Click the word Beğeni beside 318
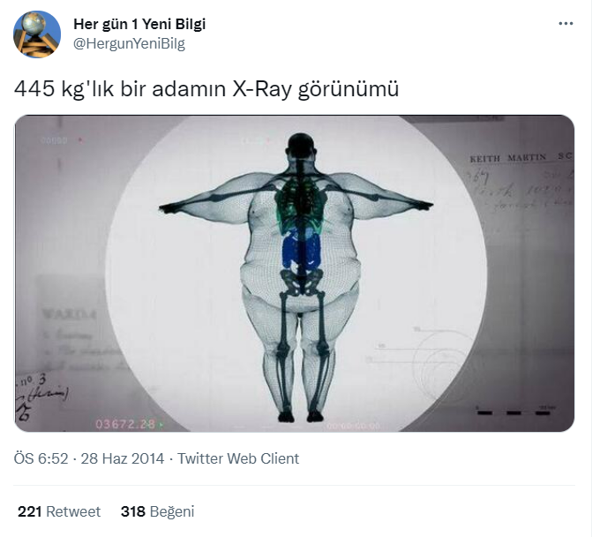The image size is (592, 537). coord(172,511)
